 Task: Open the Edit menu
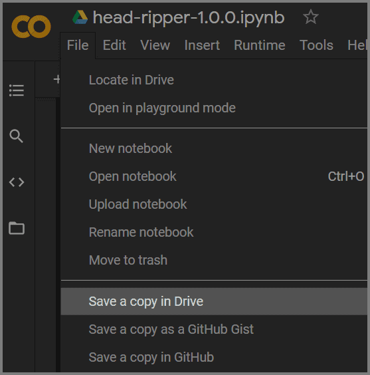click(114, 45)
